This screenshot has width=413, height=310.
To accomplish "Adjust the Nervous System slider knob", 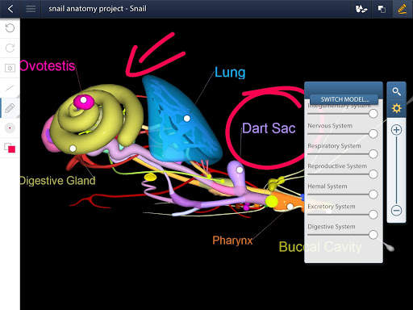I will pyautogui.click(x=373, y=134).
